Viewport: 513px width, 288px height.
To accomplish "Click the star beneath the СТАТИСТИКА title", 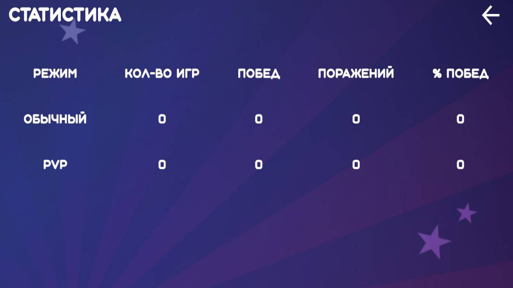I will (x=73, y=32).
